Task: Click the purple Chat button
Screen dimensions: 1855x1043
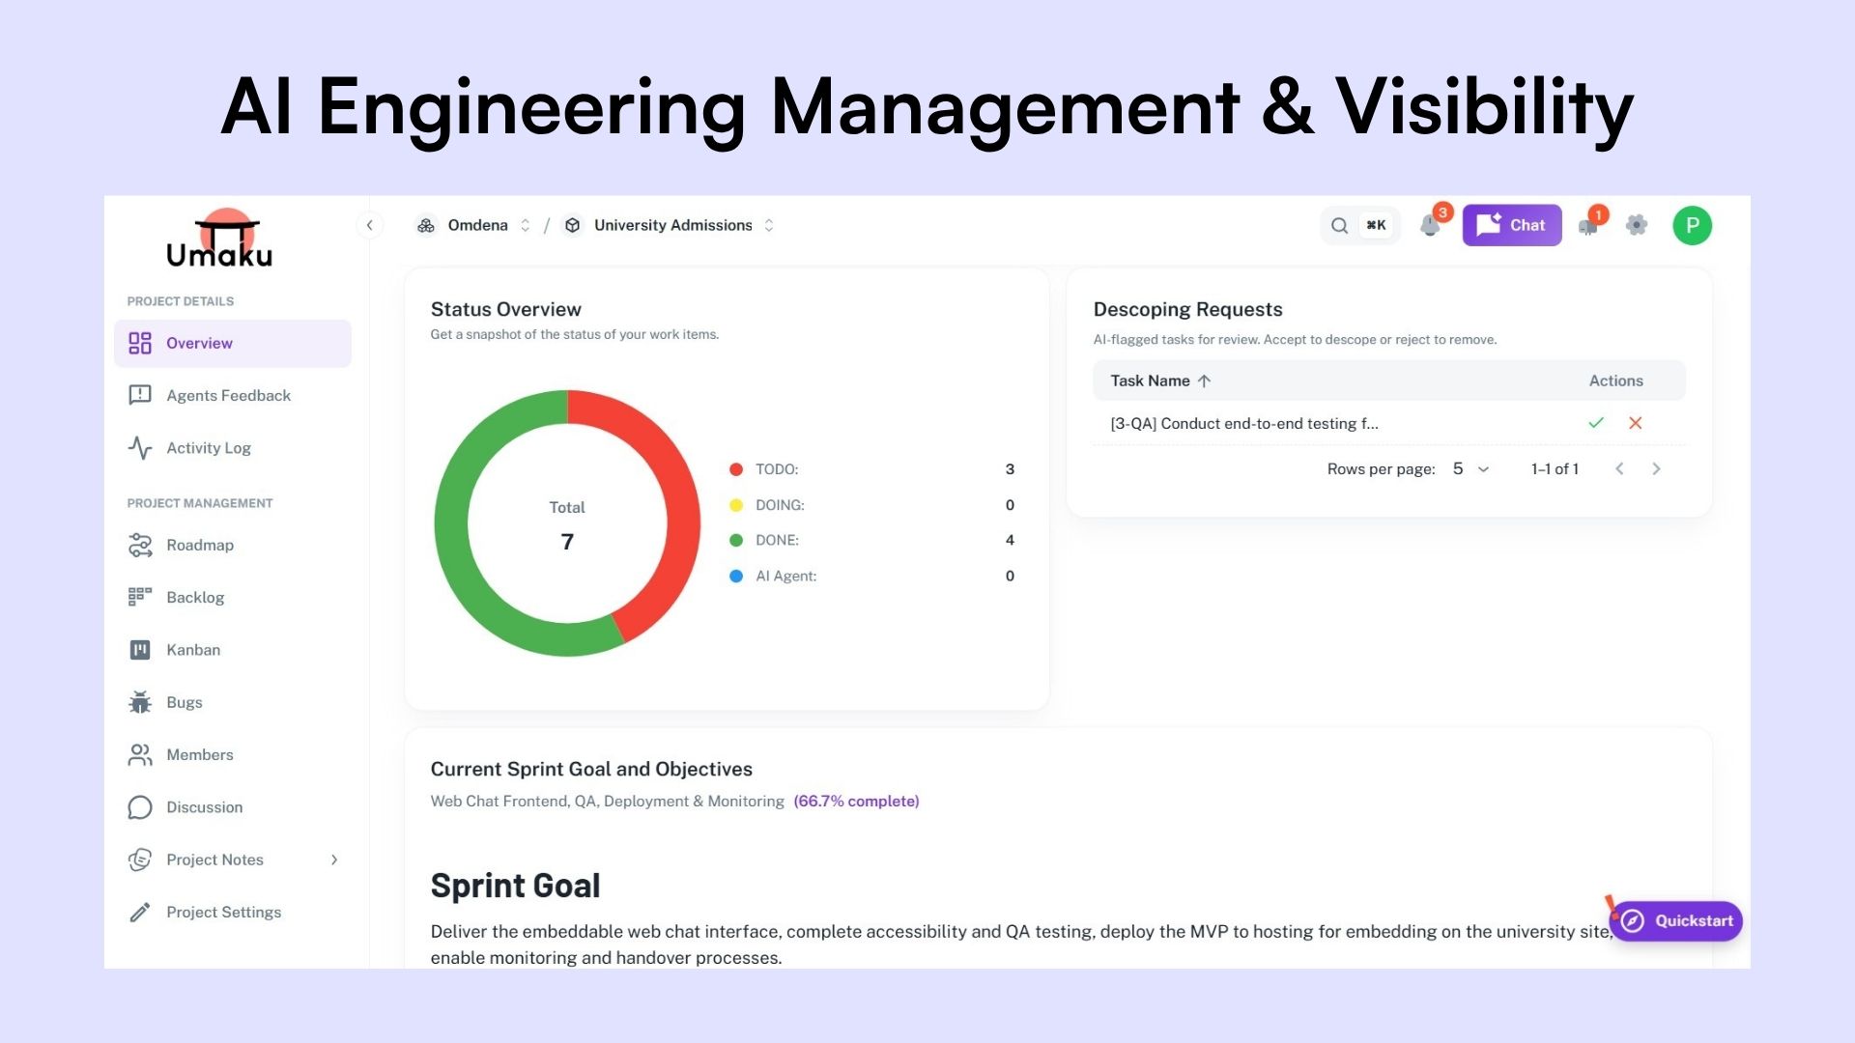Action: [1511, 226]
